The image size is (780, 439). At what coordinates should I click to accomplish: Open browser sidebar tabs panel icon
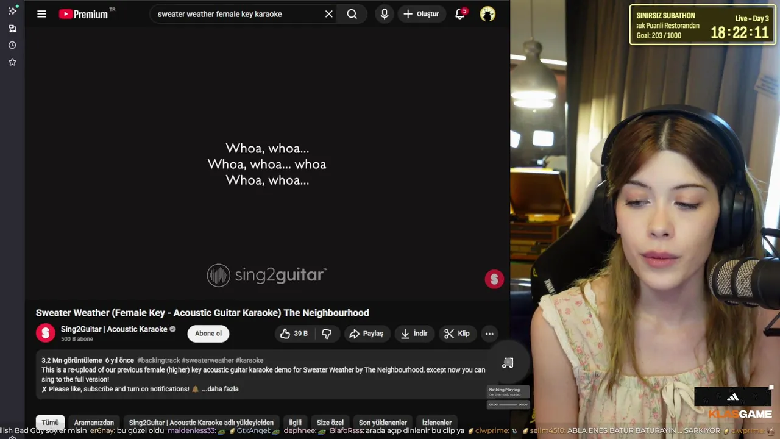12,28
